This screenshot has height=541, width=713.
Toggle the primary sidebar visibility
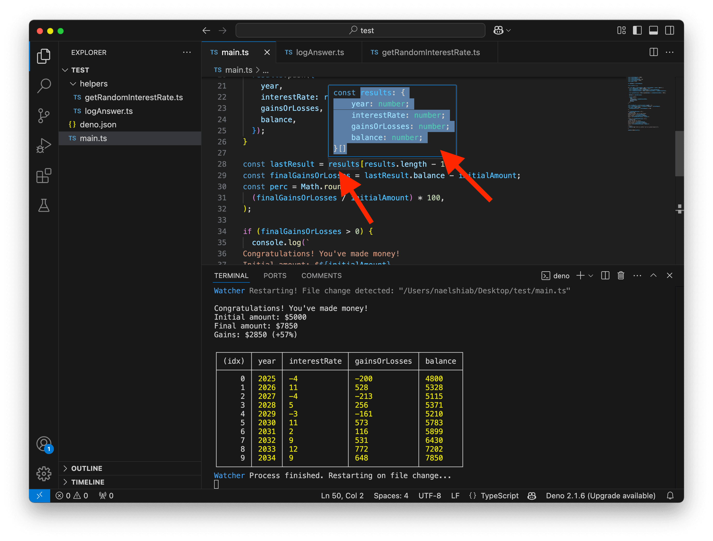637,30
